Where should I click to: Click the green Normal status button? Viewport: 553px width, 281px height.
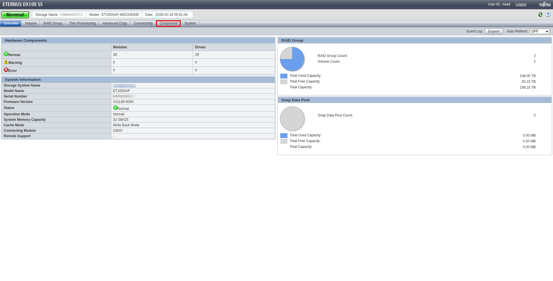tap(15, 15)
